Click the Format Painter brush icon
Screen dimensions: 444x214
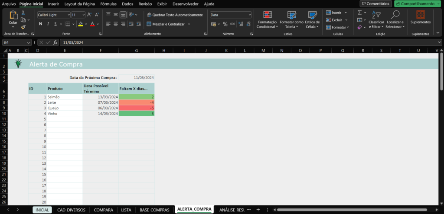[23, 27]
